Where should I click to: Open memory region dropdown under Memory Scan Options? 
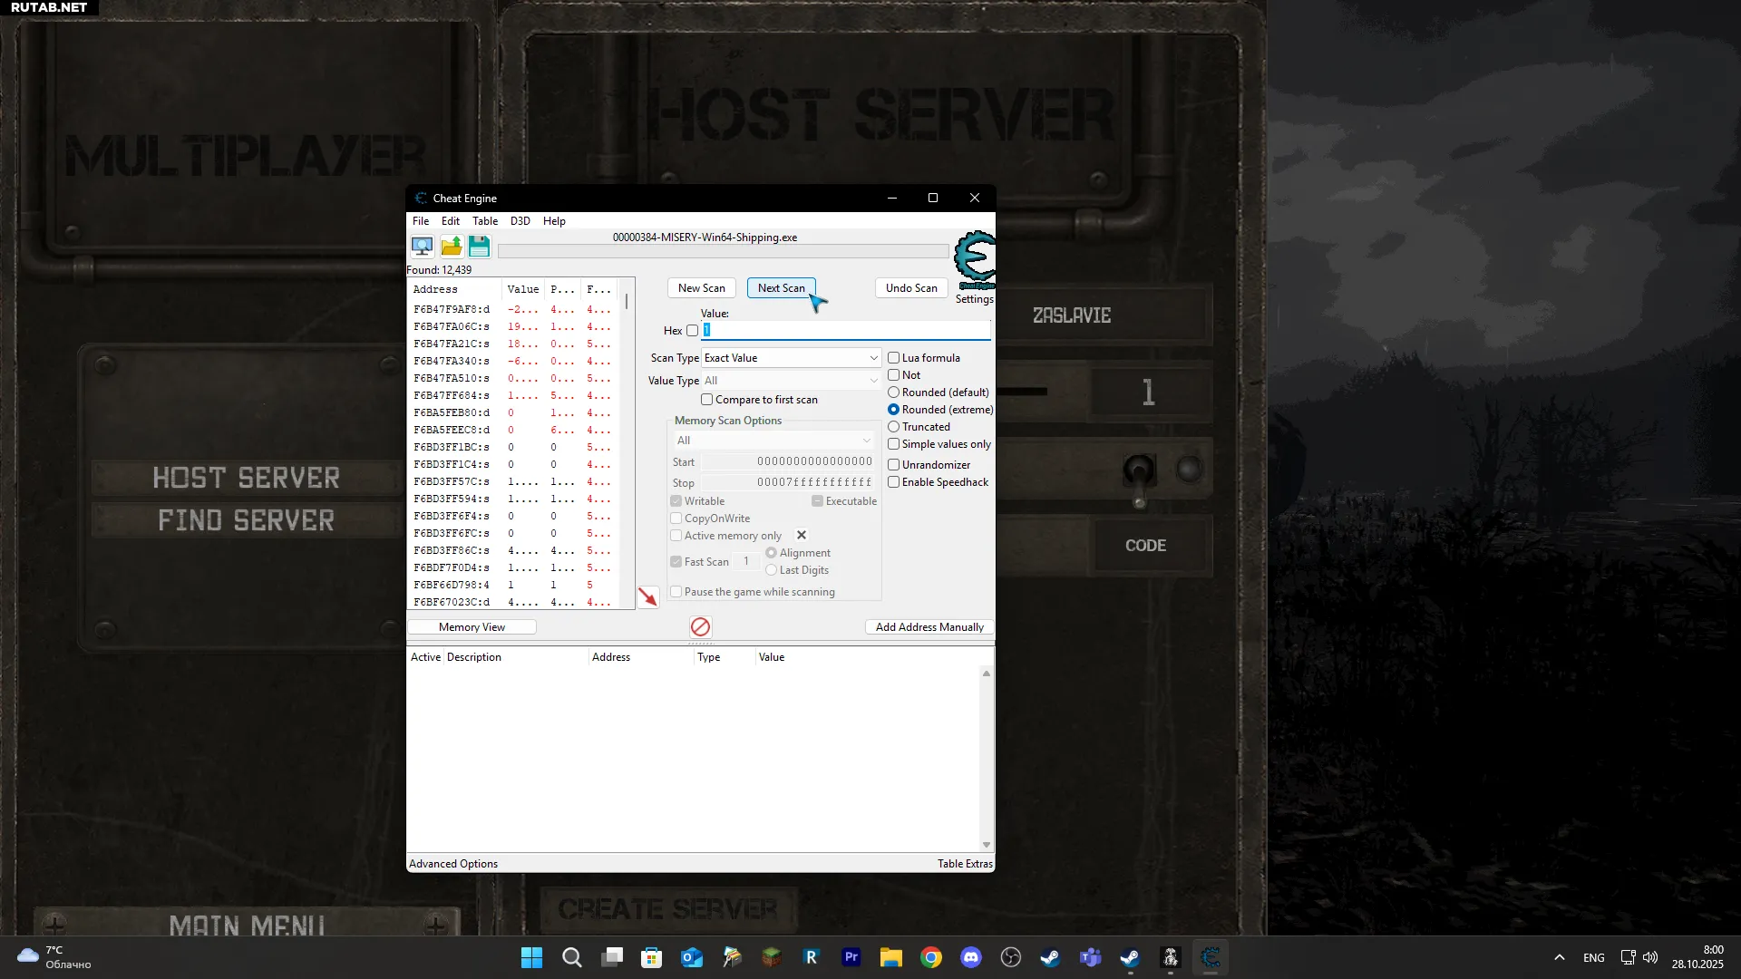[773, 441]
